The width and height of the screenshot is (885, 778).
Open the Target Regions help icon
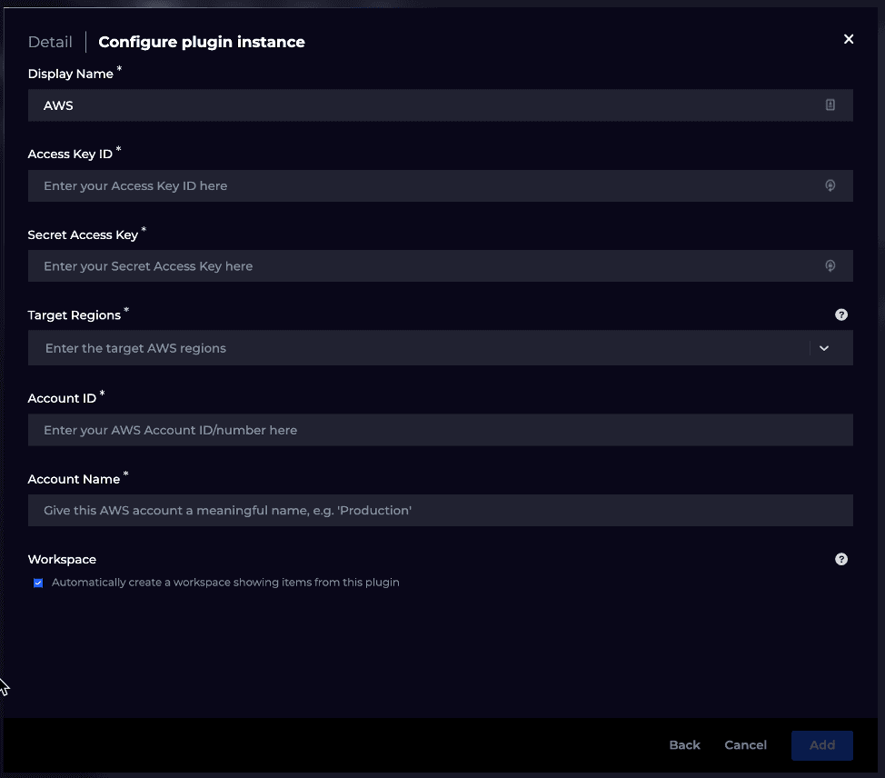click(841, 315)
